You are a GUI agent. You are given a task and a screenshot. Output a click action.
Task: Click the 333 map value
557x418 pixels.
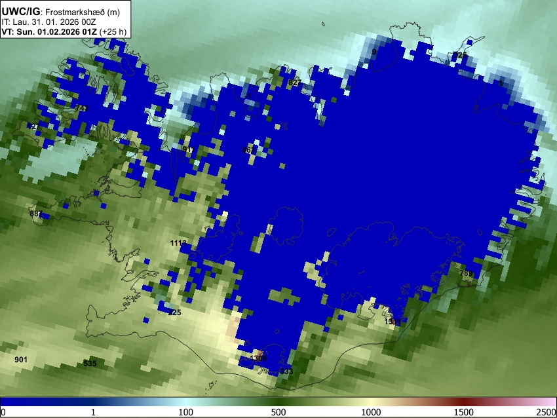tap(286, 371)
